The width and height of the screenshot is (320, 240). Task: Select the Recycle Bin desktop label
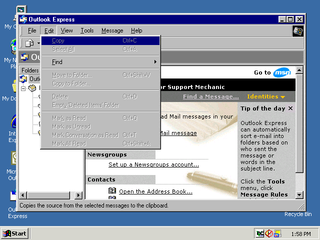[x=298, y=214]
